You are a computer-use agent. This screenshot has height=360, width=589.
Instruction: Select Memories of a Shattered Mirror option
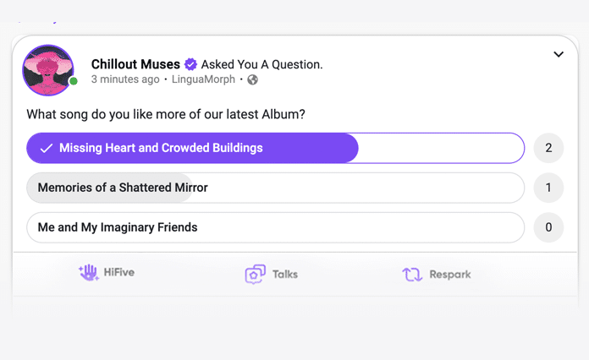coord(276,188)
